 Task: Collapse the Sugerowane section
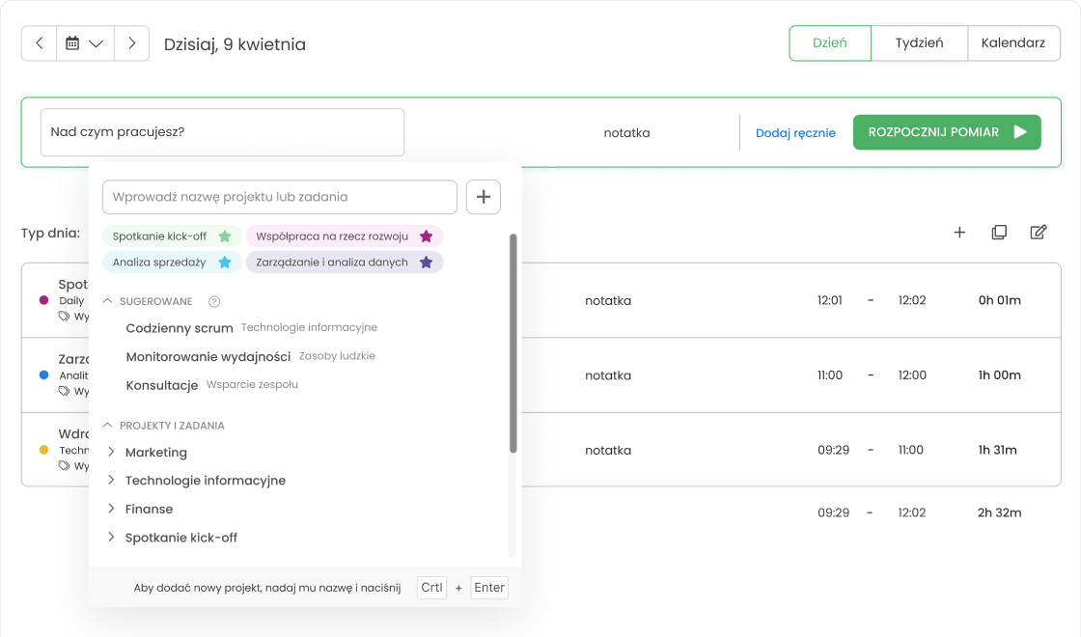point(107,302)
